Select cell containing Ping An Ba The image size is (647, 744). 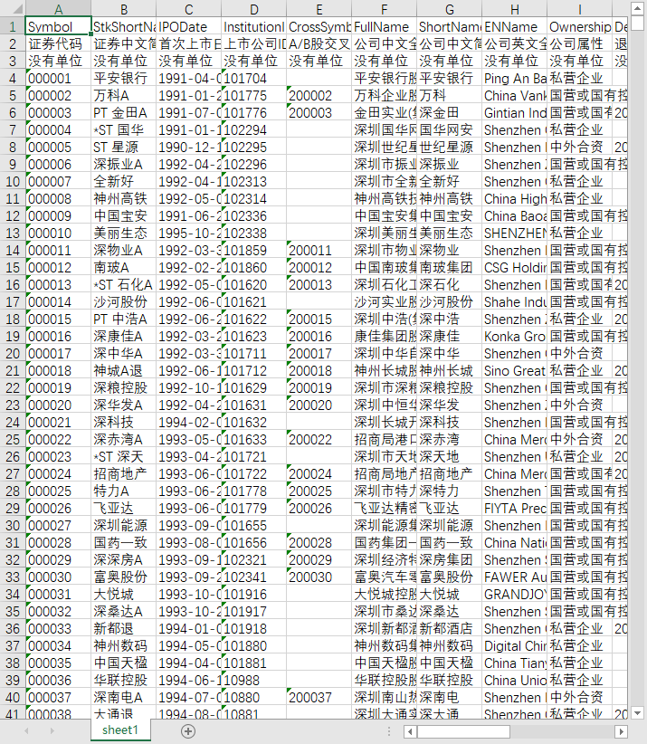tap(514, 78)
